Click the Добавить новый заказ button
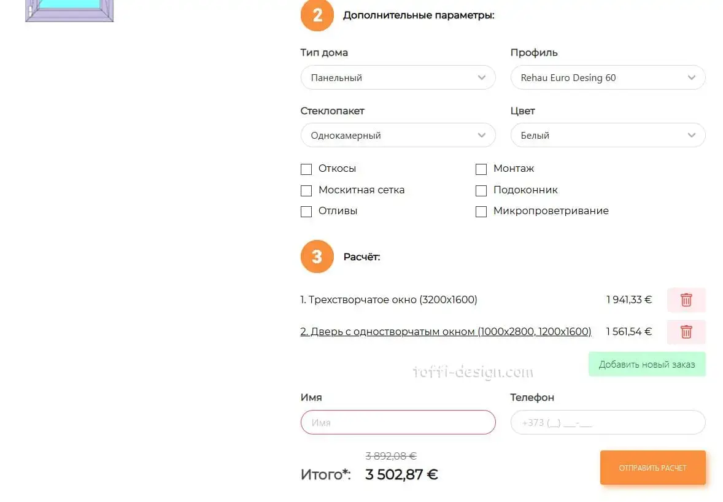Image resolution: width=723 pixels, height=502 pixels. (647, 365)
